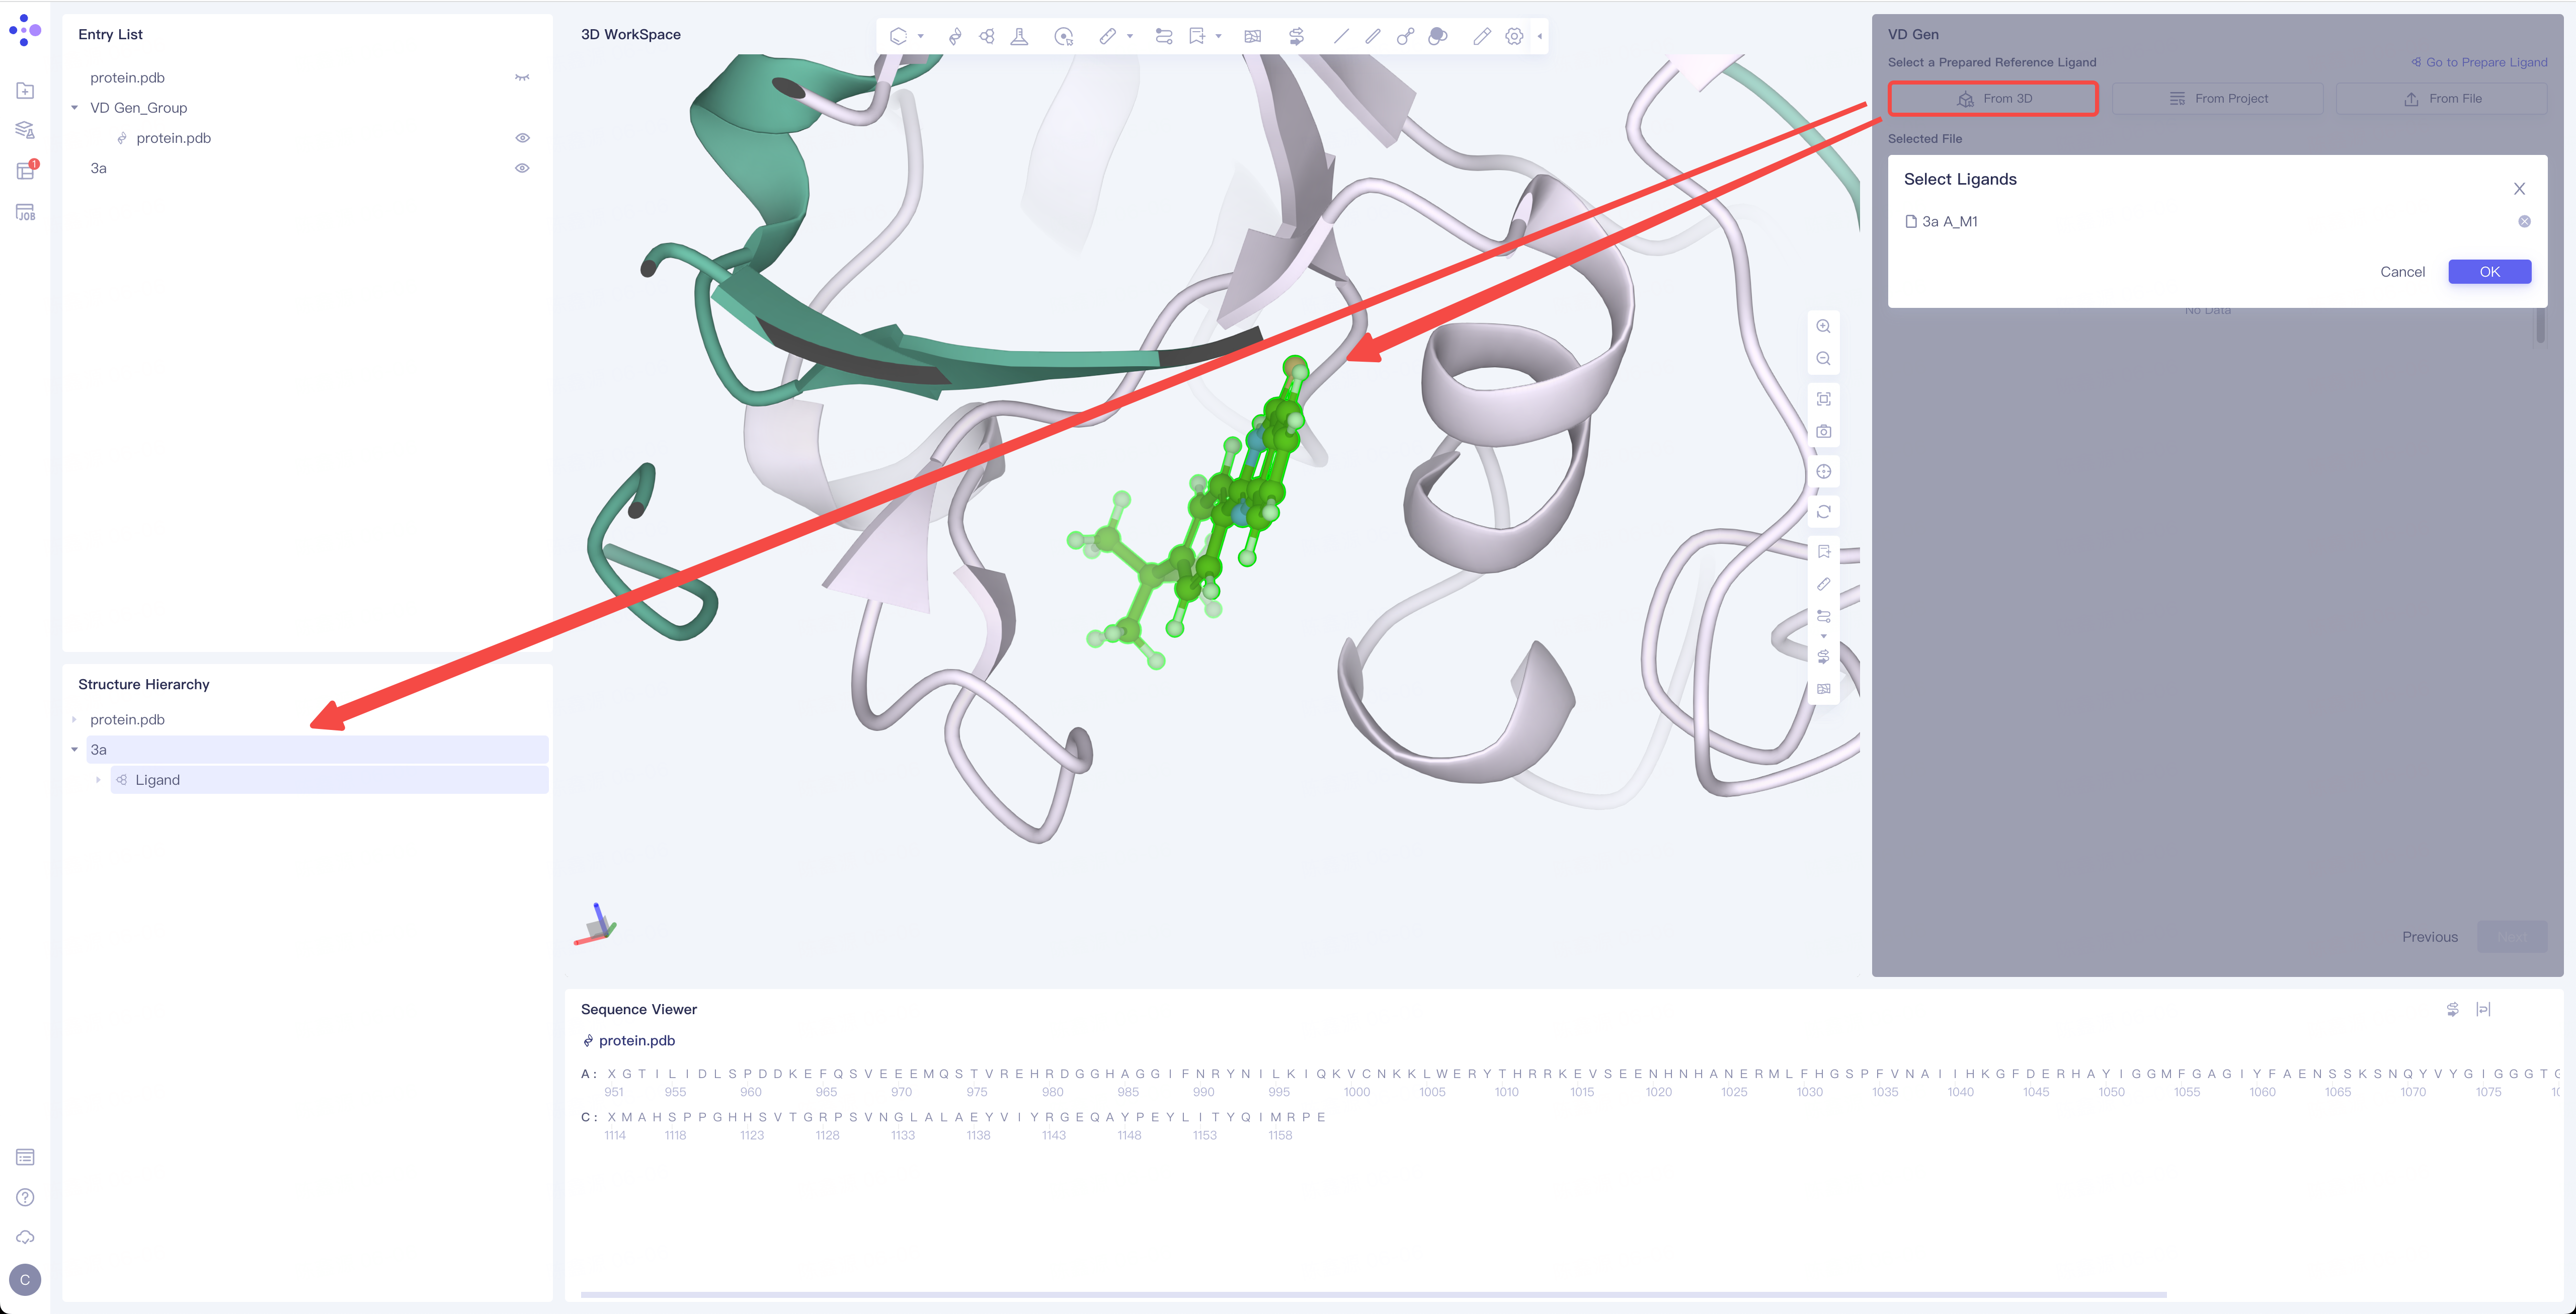The height and width of the screenshot is (1314, 2576).
Task: Select the From File tab
Action: click(2441, 98)
